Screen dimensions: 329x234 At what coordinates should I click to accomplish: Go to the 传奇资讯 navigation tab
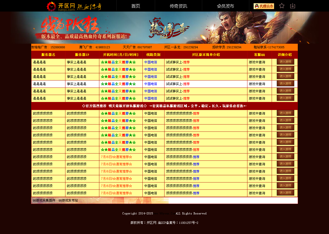tap(178, 6)
